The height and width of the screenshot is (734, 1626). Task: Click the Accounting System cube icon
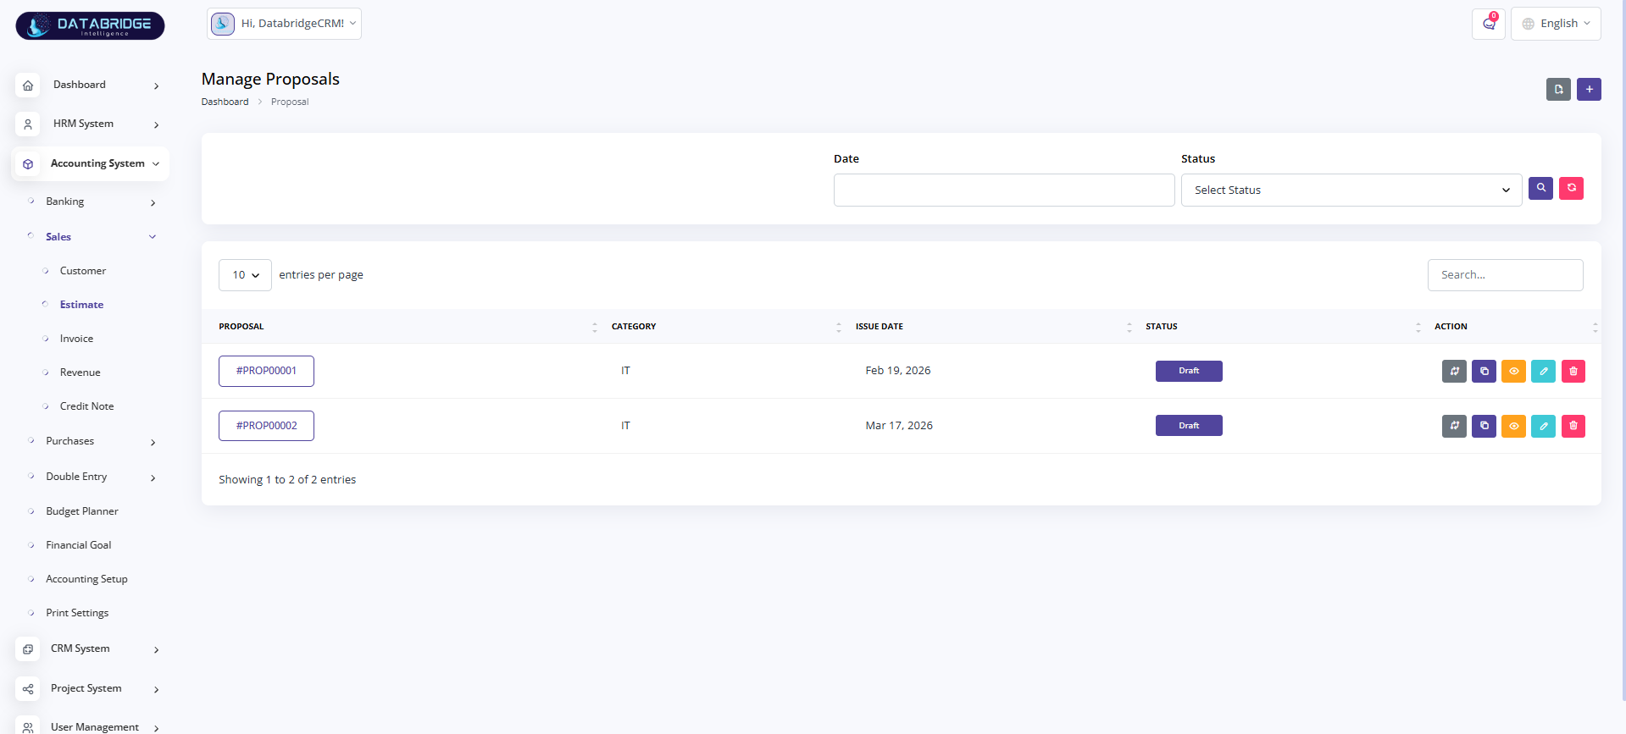pyautogui.click(x=28, y=164)
